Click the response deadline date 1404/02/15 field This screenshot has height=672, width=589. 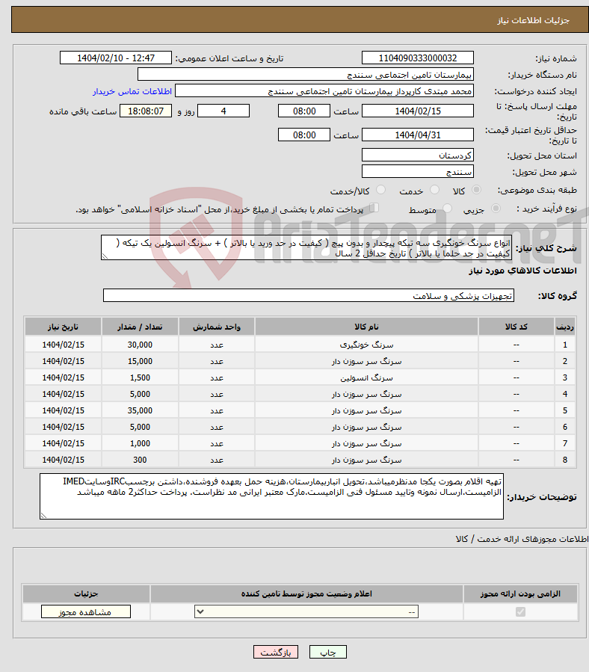tap(418, 111)
